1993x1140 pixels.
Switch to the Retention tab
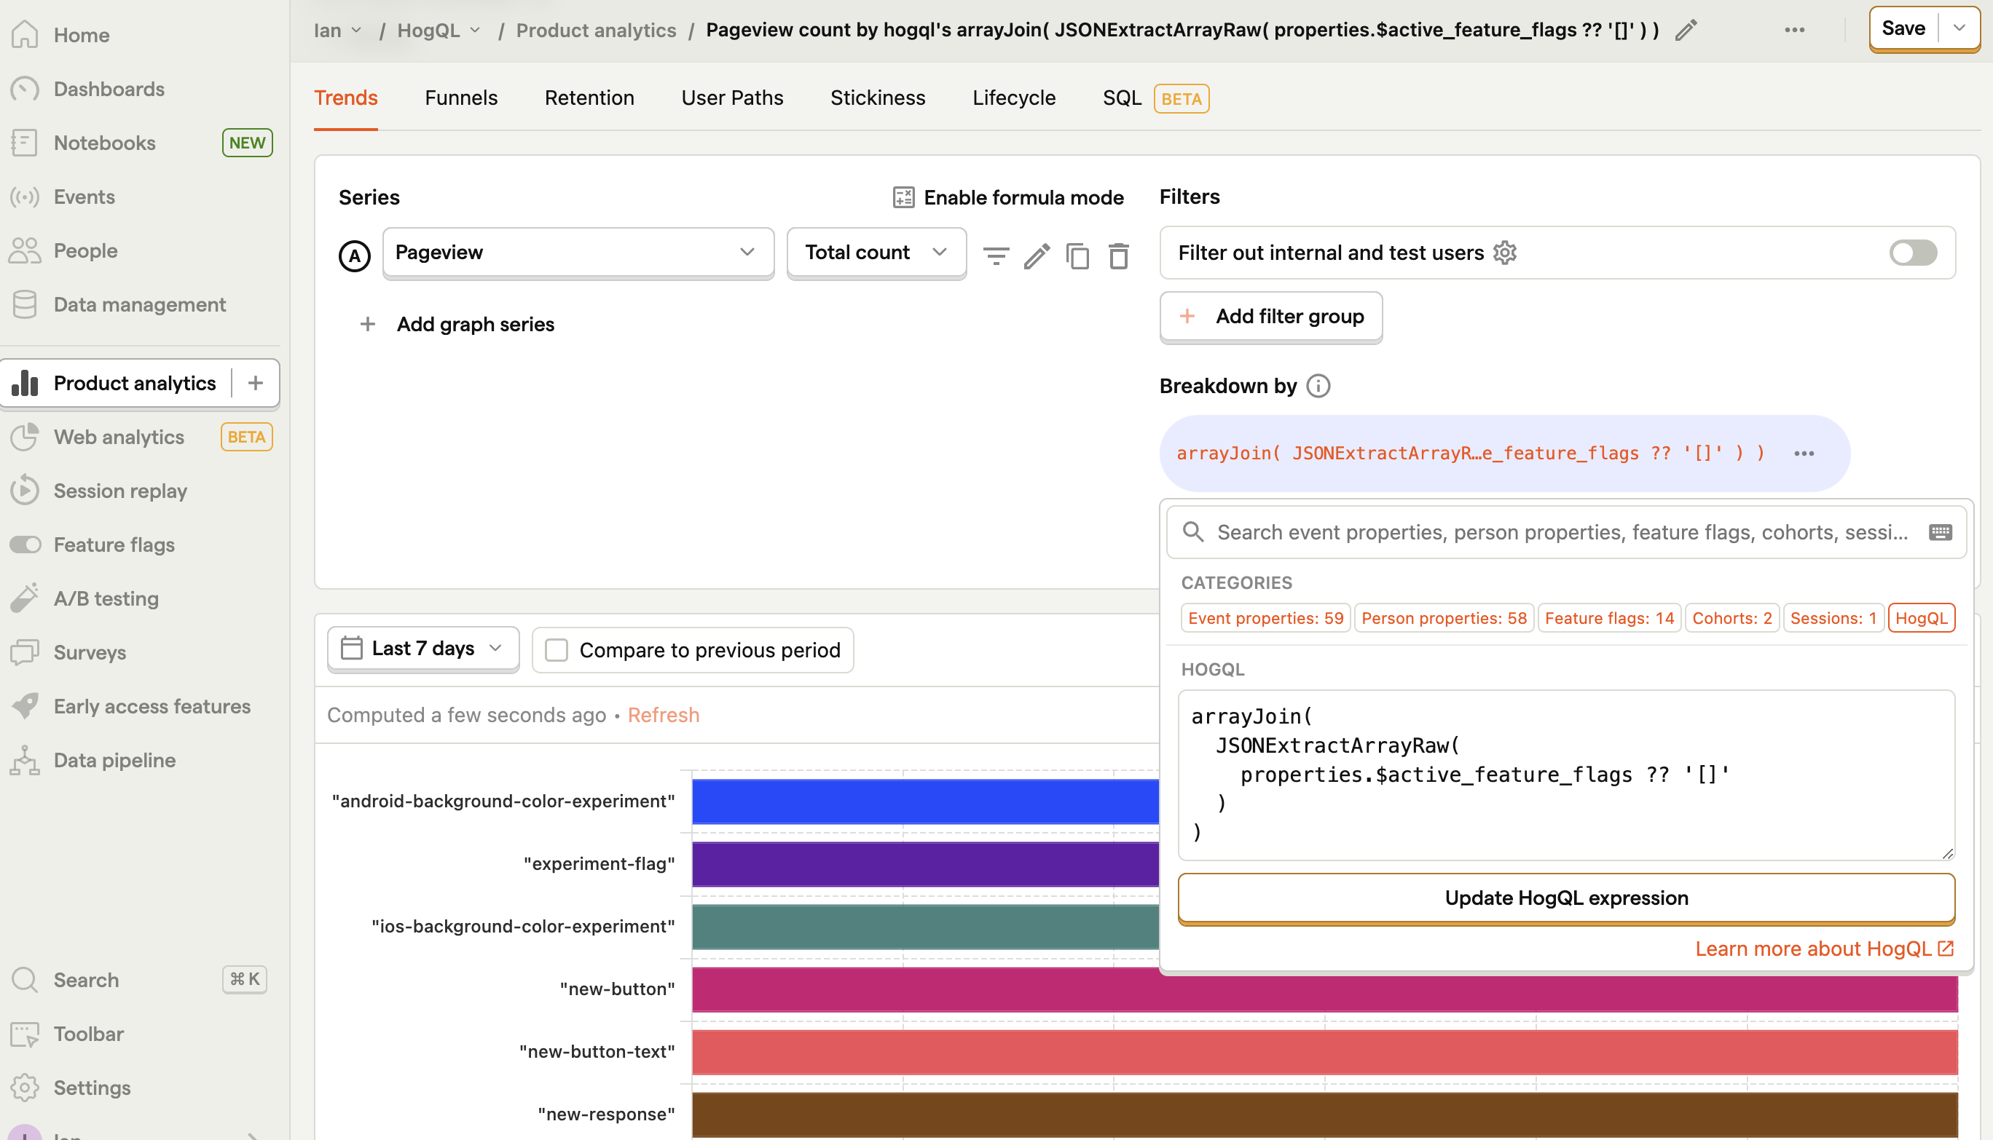click(x=589, y=98)
